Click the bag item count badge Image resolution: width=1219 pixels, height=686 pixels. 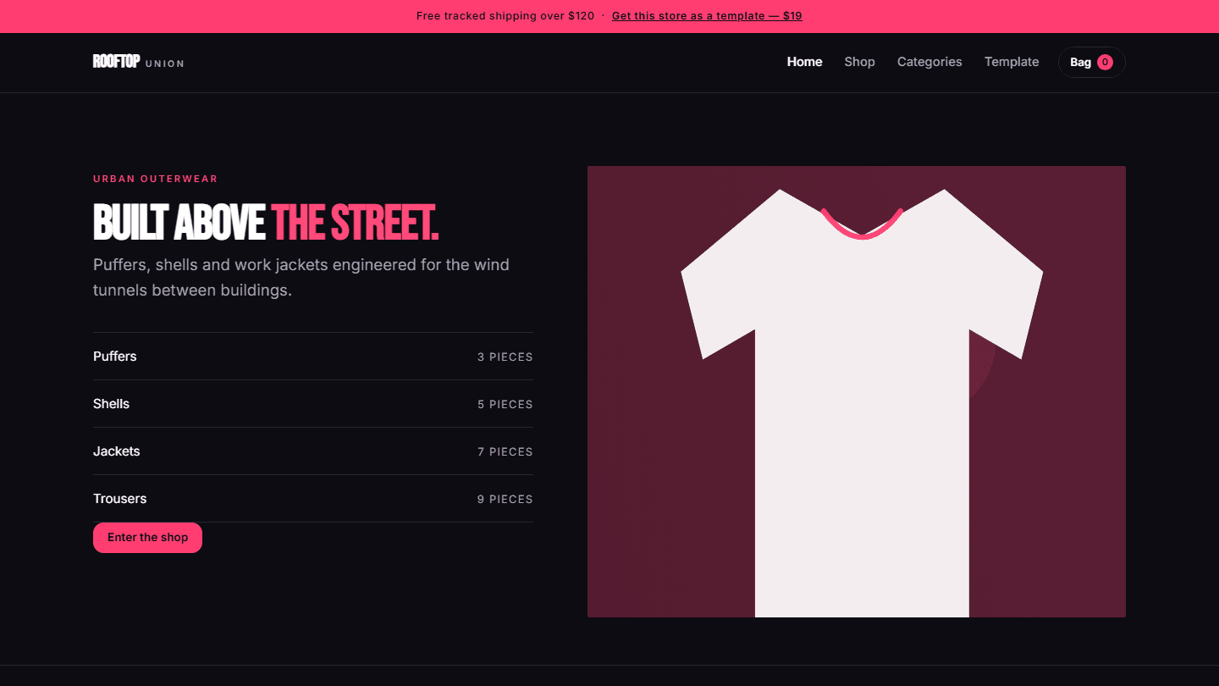(x=1105, y=62)
